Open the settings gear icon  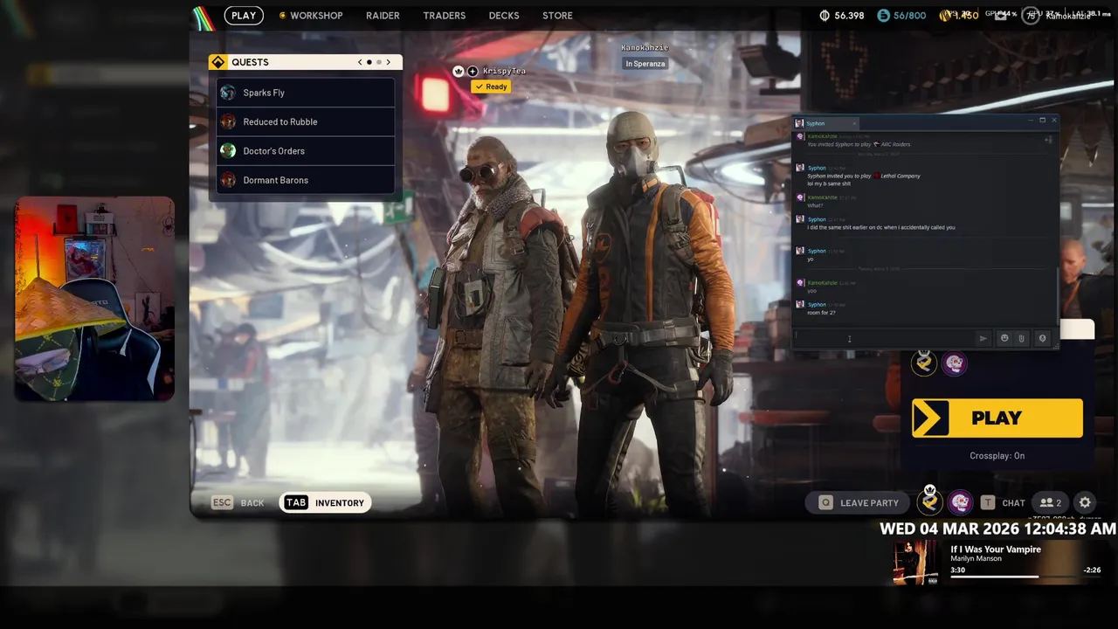(1085, 502)
